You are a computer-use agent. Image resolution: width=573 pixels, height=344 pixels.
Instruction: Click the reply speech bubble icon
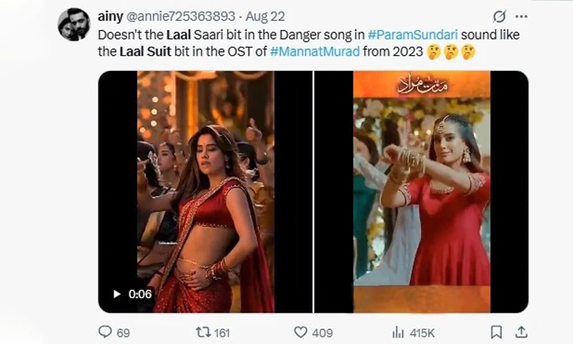click(105, 332)
